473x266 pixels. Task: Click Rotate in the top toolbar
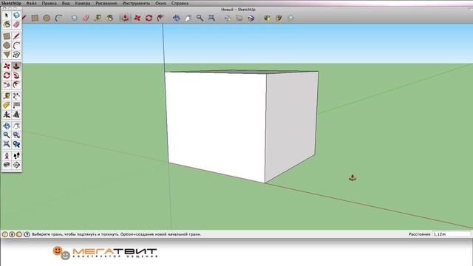(x=149, y=18)
